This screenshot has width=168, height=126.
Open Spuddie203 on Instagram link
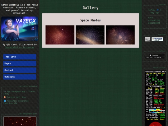20,47
